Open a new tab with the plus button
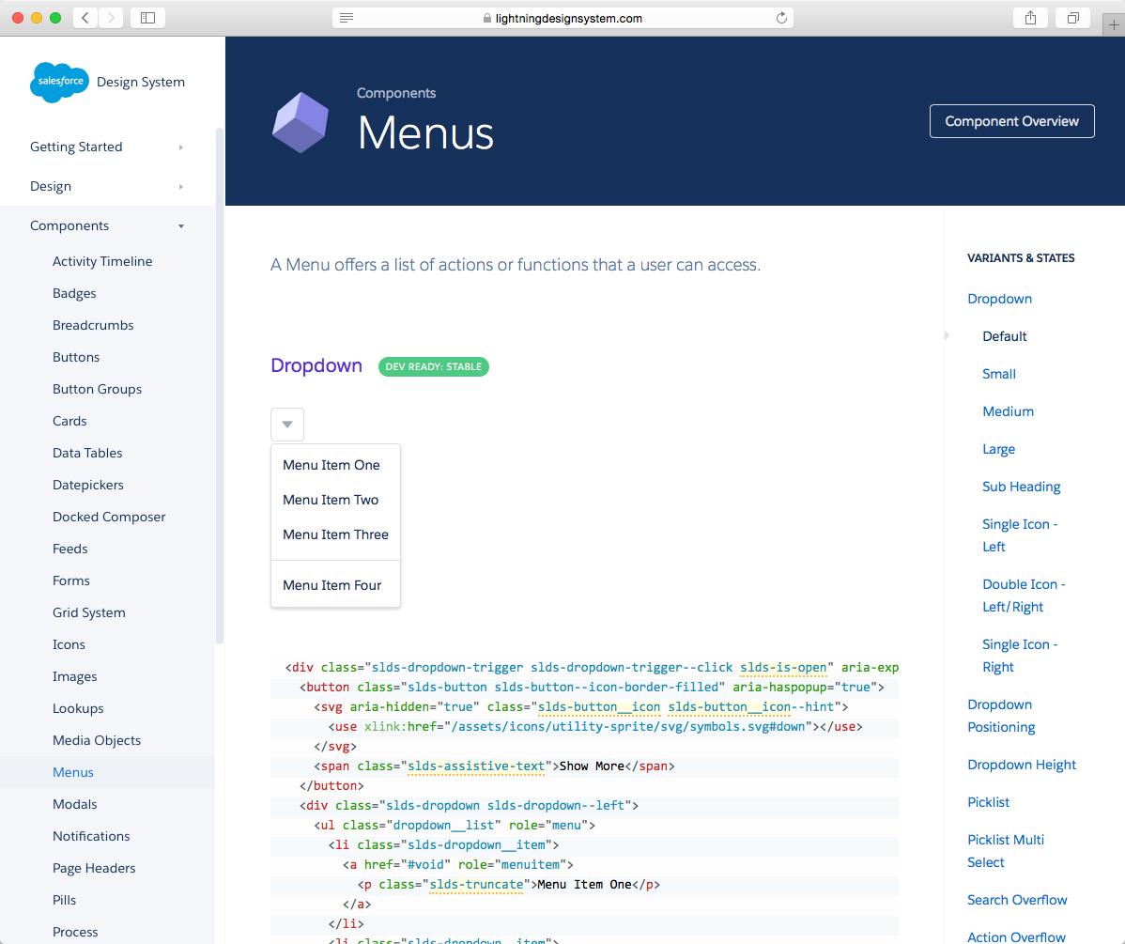The image size is (1125, 944). tap(1114, 25)
